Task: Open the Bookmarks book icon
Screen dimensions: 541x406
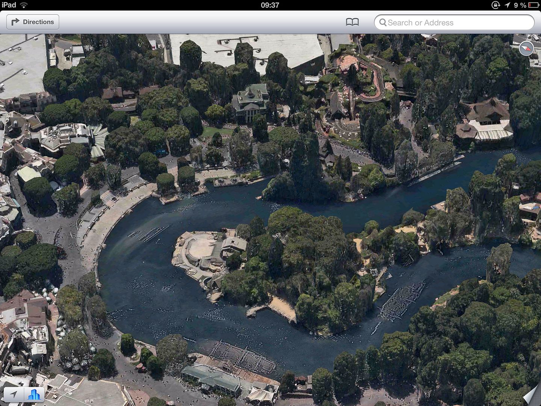Action: pyautogui.click(x=352, y=23)
